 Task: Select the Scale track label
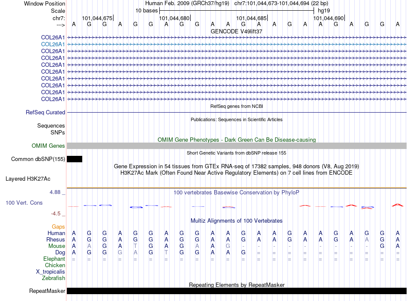tap(58, 11)
